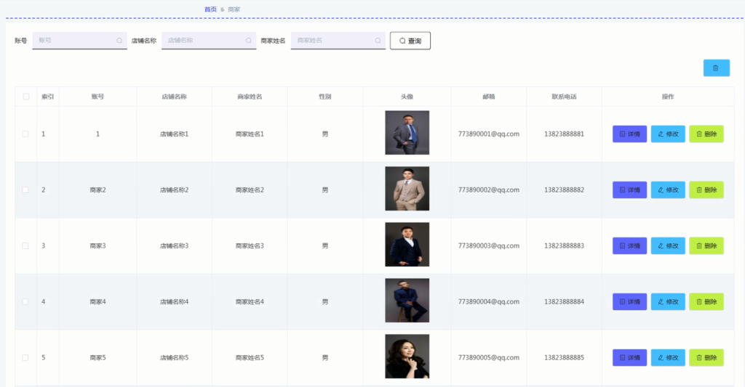Open avatar photo of 商家姓名1
The image size is (745, 387).
click(407, 133)
